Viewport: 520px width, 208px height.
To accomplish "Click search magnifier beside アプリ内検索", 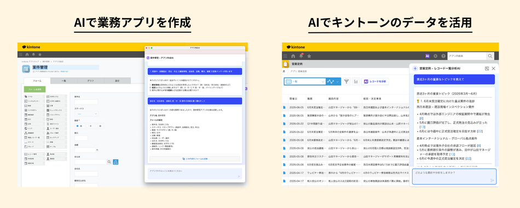I will [490, 56].
